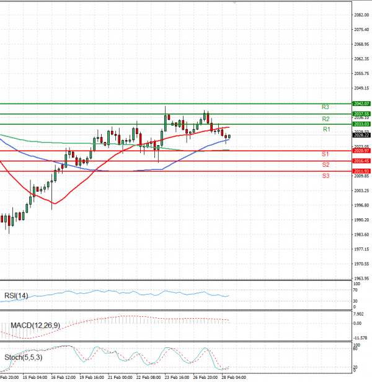The image size is (372, 382).
Task: Click the 1977.15 price axis value
Action: [x=361, y=249]
